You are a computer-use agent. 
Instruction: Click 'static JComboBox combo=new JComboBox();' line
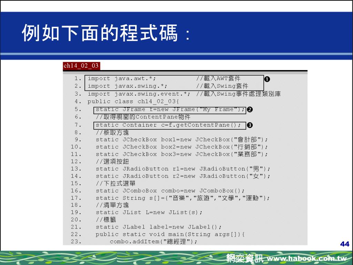click(x=170, y=191)
